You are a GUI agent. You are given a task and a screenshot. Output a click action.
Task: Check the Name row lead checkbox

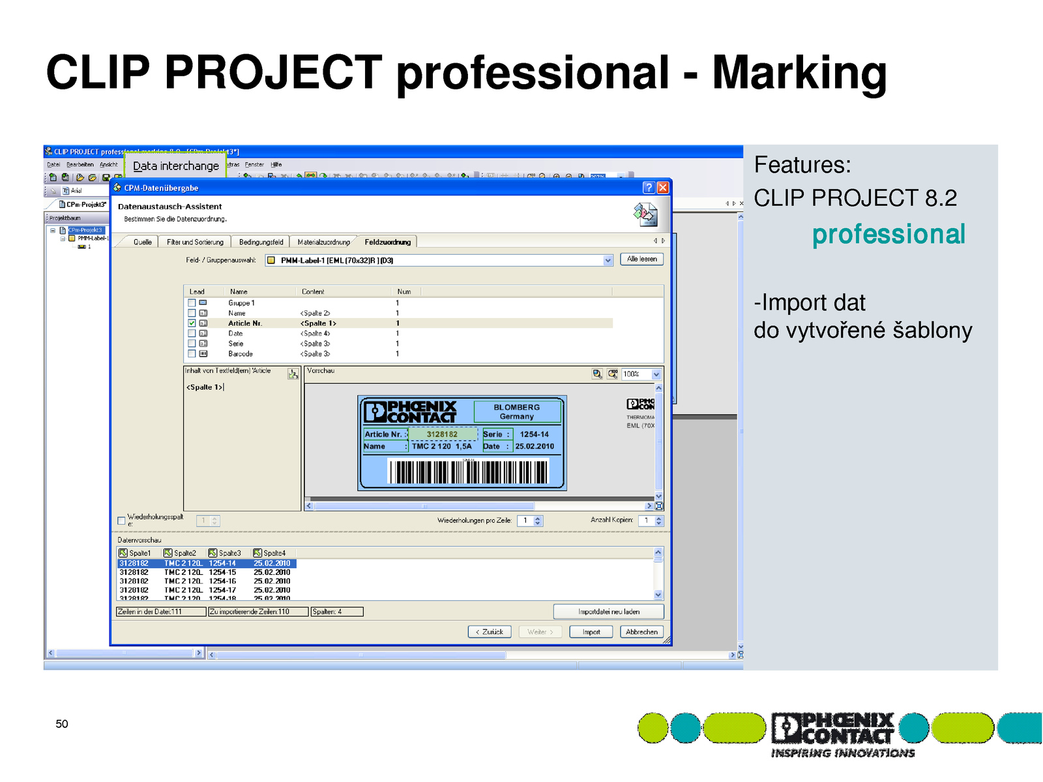point(192,313)
